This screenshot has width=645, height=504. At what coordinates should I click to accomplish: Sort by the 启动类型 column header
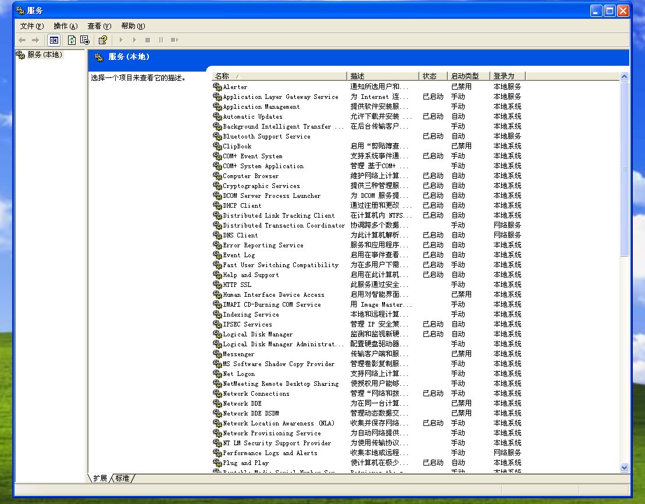(469, 76)
